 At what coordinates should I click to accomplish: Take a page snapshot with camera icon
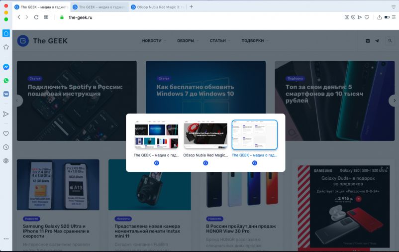click(347, 17)
